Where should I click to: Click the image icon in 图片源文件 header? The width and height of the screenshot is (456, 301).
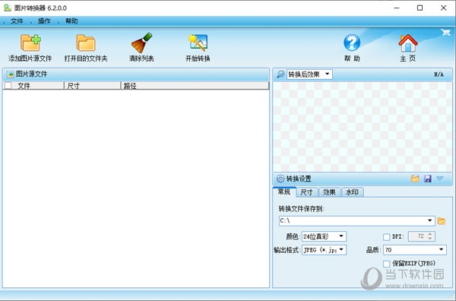[11, 74]
